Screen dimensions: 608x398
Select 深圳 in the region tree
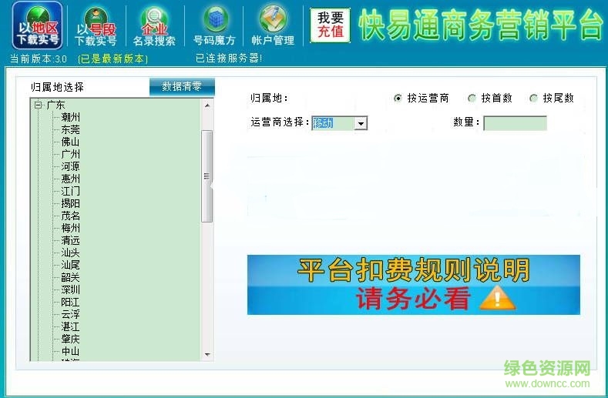coord(71,289)
